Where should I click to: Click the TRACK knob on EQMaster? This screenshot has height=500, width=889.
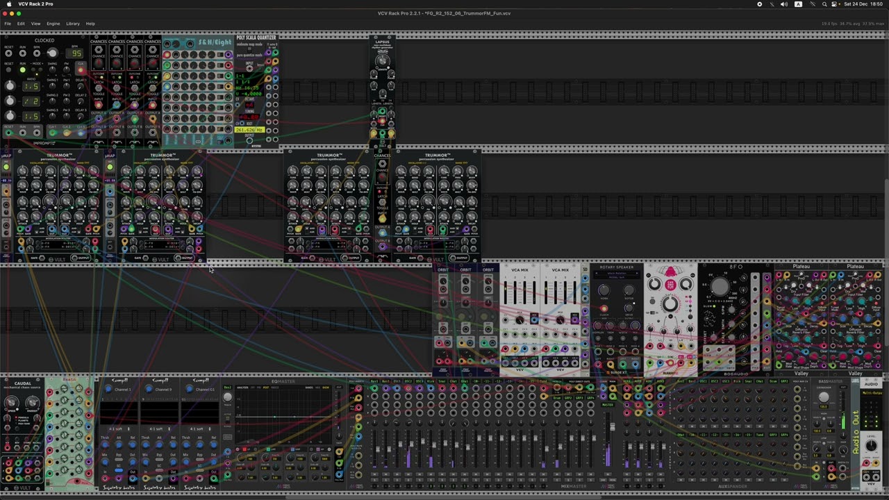pos(227,397)
